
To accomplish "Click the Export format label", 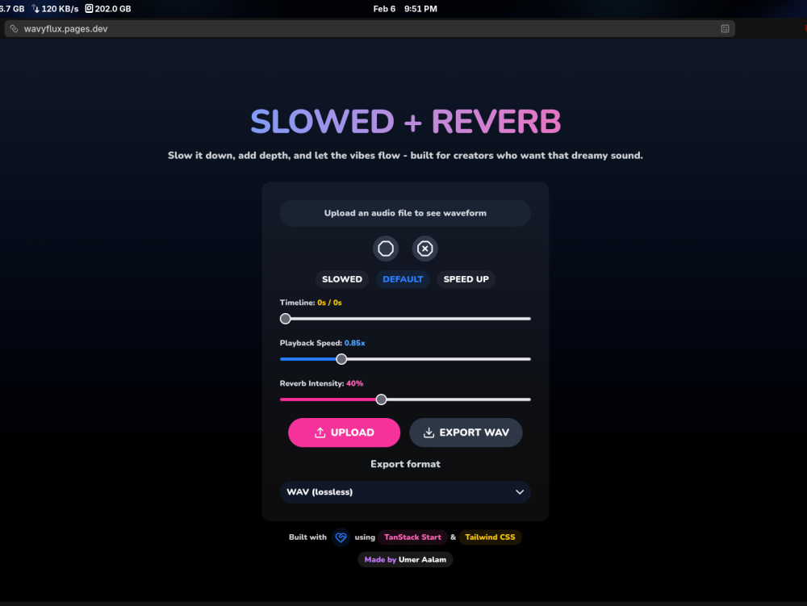I will click(x=405, y=464).
